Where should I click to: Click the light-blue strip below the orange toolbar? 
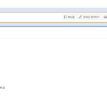(53, 24)
